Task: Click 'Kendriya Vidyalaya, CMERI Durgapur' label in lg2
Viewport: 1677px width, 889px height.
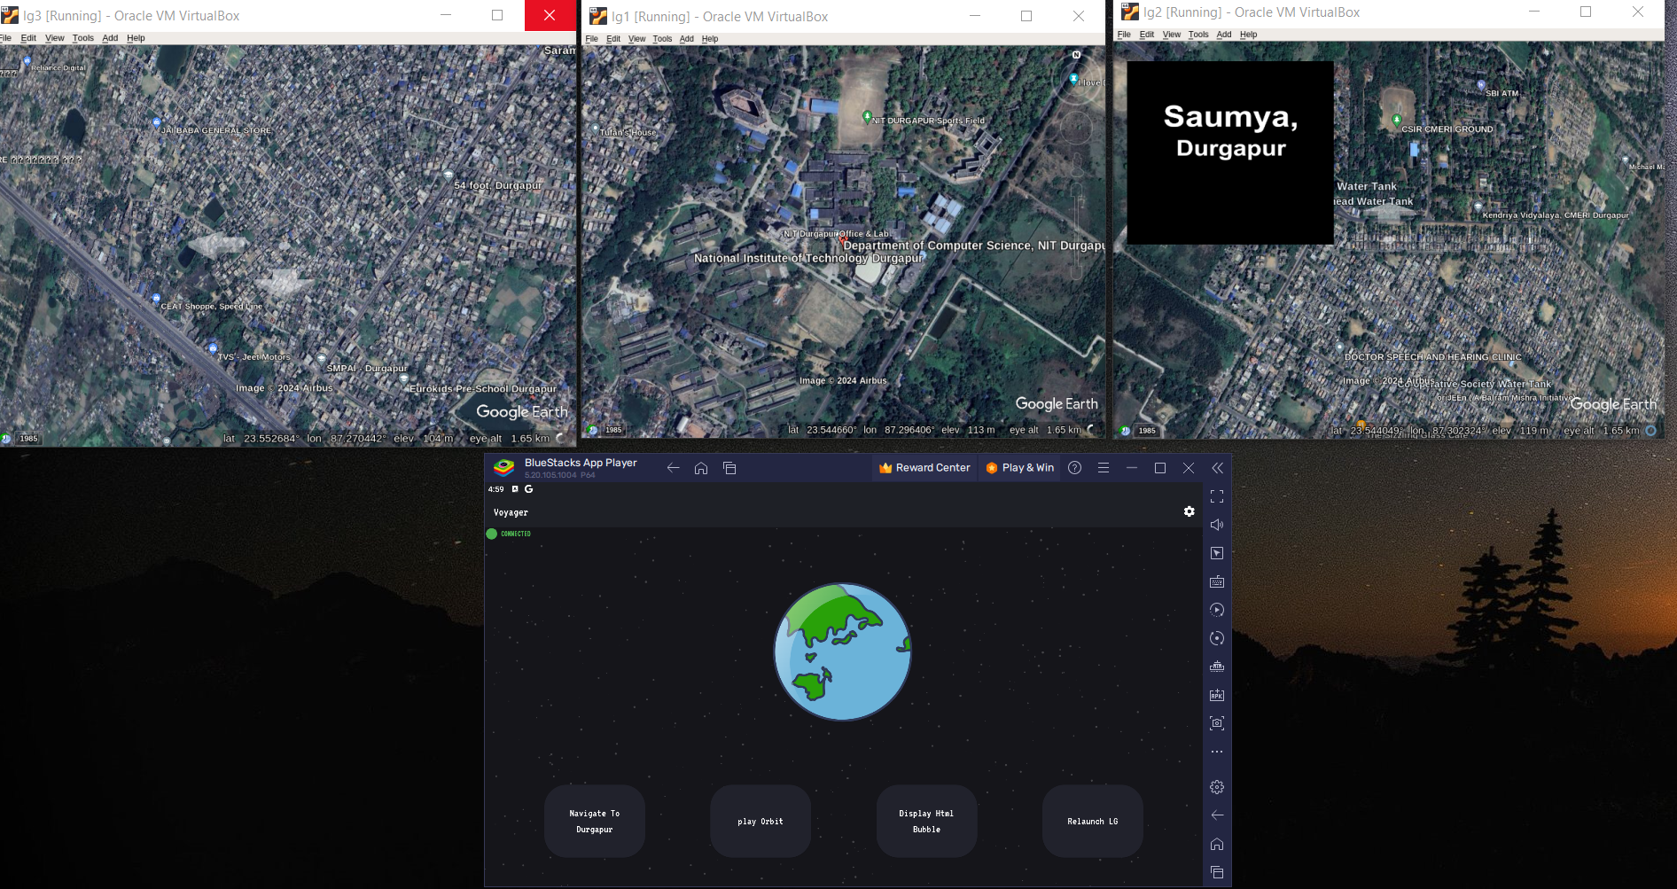Action: tap(1556, 215)
